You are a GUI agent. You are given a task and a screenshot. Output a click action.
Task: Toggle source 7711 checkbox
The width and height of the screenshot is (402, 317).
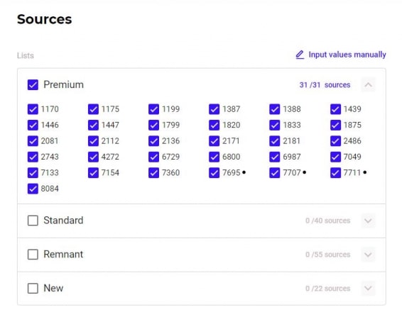[335, 173]
